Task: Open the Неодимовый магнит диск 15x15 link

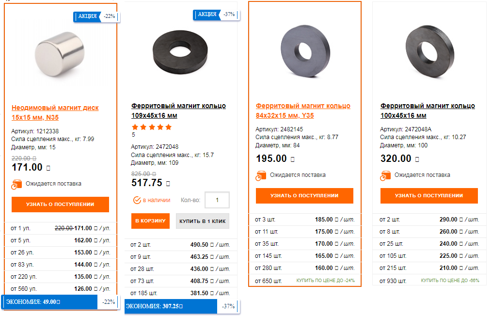Action: 55,112
